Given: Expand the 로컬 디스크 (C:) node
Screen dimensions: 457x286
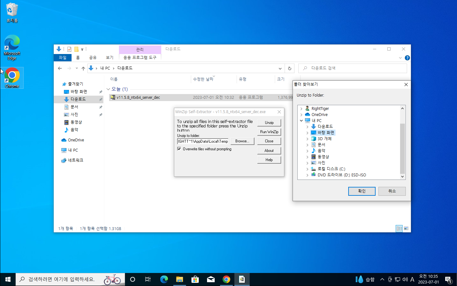Looking at the screenshot, I should [x=307, y=169].
